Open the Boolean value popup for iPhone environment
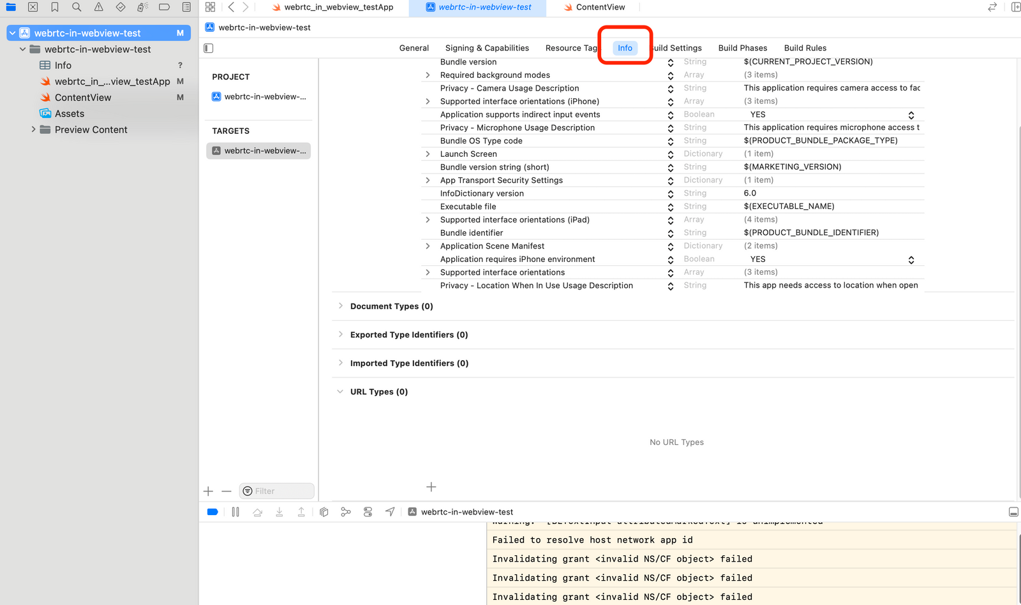 point(911,259)
